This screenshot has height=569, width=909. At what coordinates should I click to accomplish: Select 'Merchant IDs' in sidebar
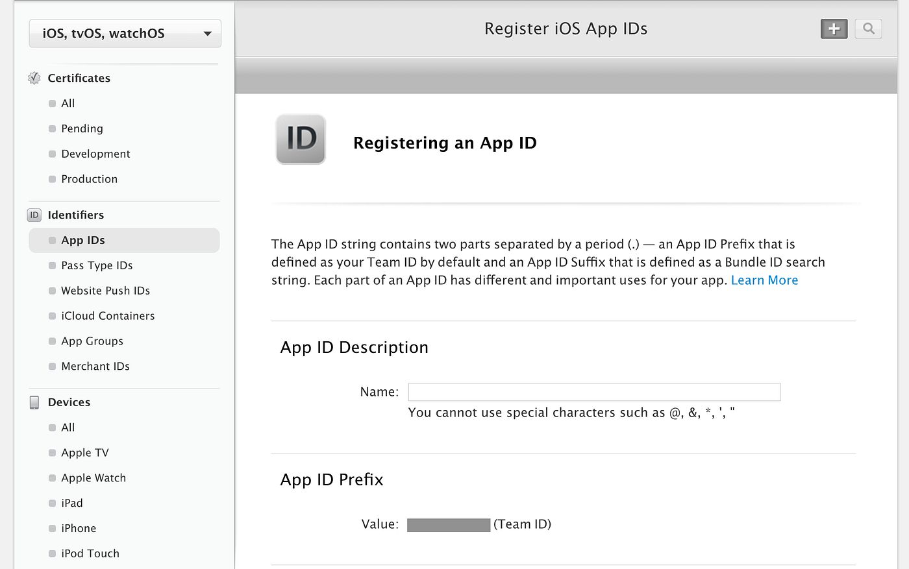95,366
